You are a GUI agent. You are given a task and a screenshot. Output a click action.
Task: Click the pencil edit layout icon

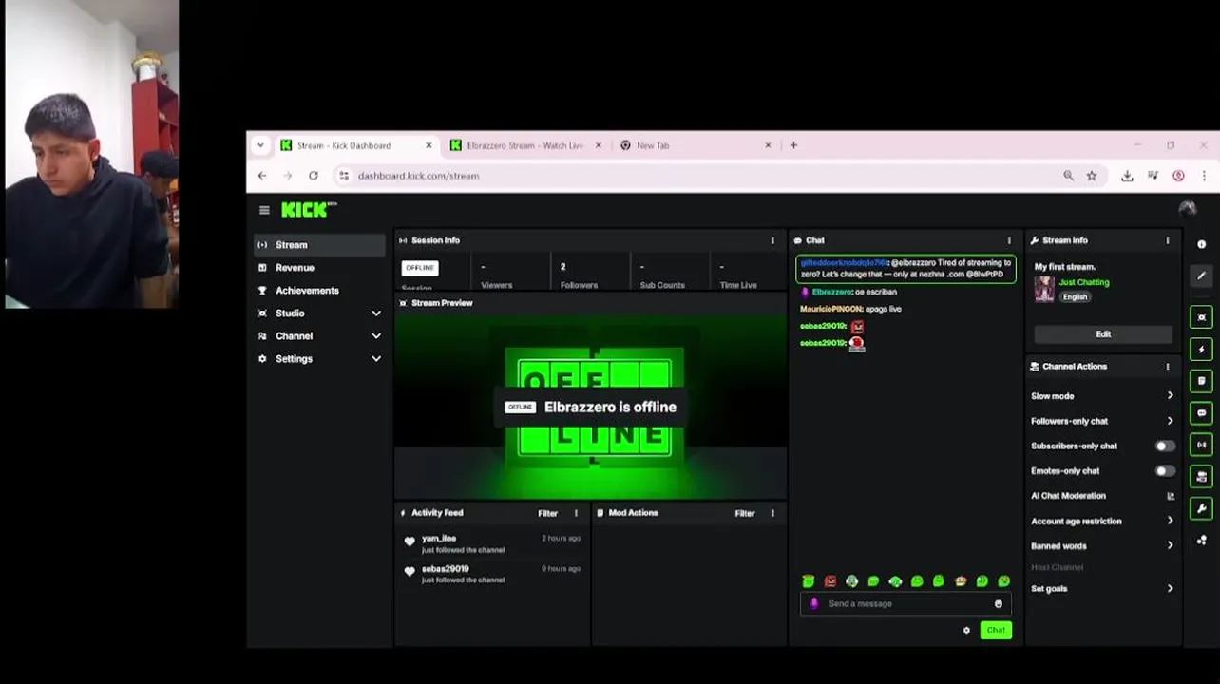click(1201, 275)
